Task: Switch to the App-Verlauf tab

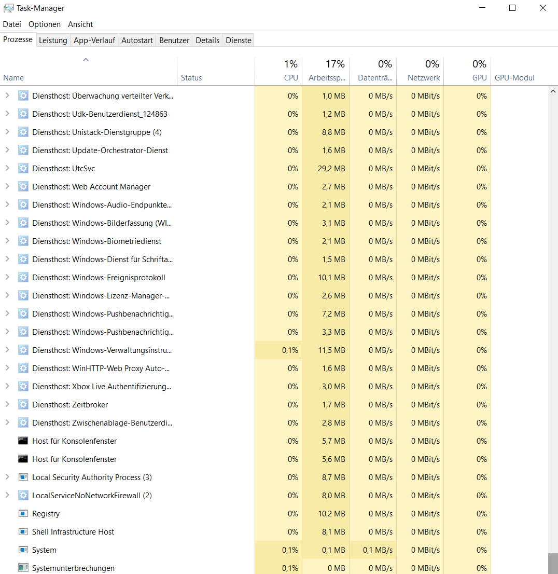Action: click(94, 40)
